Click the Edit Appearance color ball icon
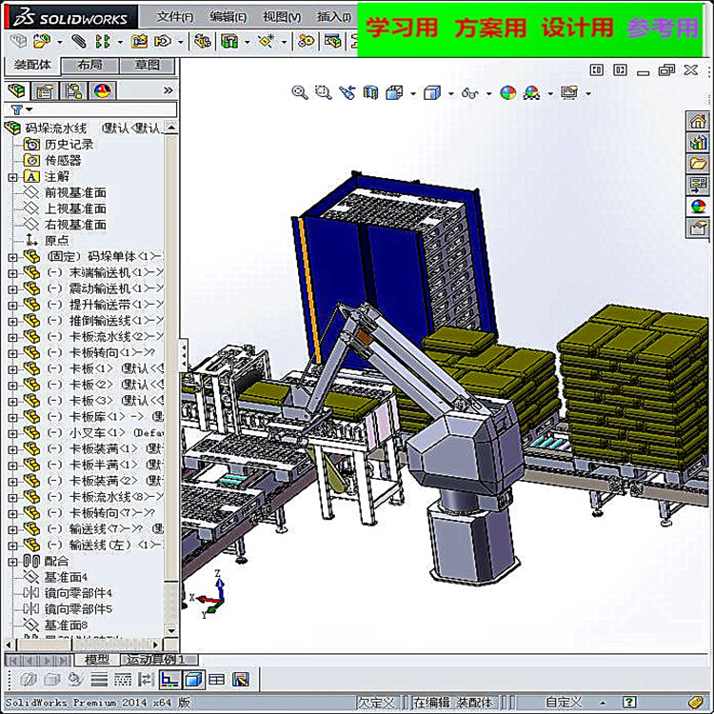Image resolution: width=714 pixels, height=714 pixels. click(507, 93)
